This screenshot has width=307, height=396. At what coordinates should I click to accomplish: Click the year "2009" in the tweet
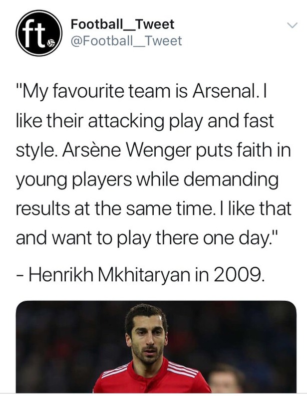[239, 274]
